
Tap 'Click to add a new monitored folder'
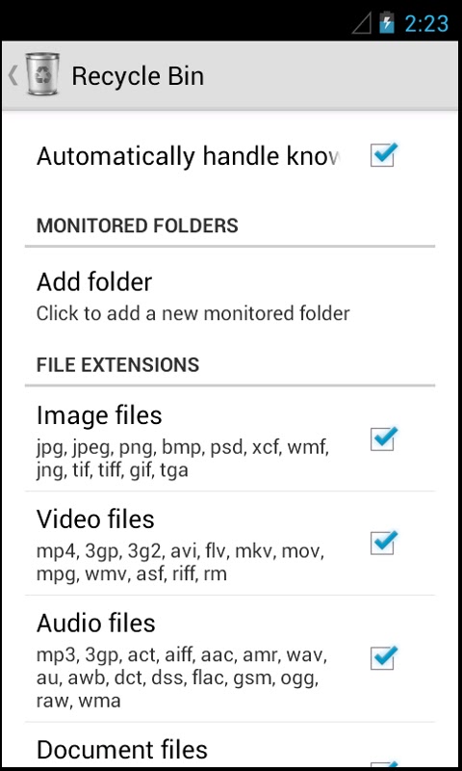pos(192,314)
